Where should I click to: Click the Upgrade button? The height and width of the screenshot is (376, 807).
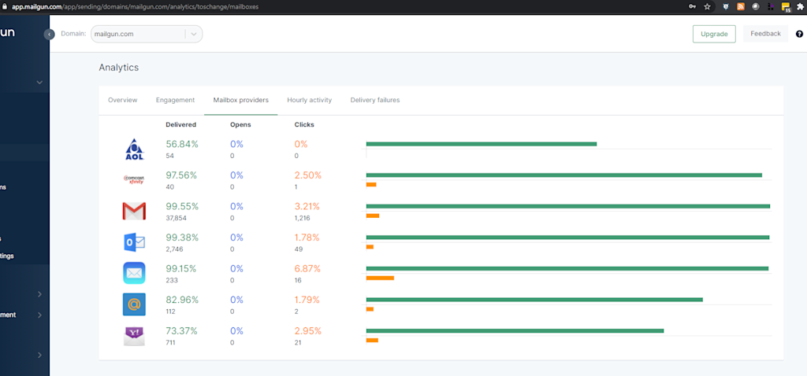714,34
